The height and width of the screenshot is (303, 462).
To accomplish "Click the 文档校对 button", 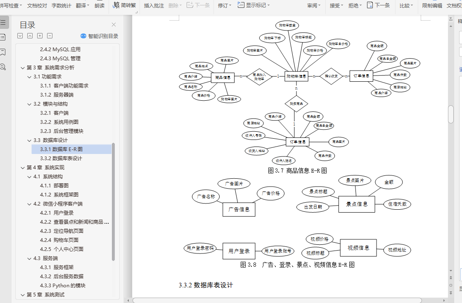I will (x=37, y=5).
